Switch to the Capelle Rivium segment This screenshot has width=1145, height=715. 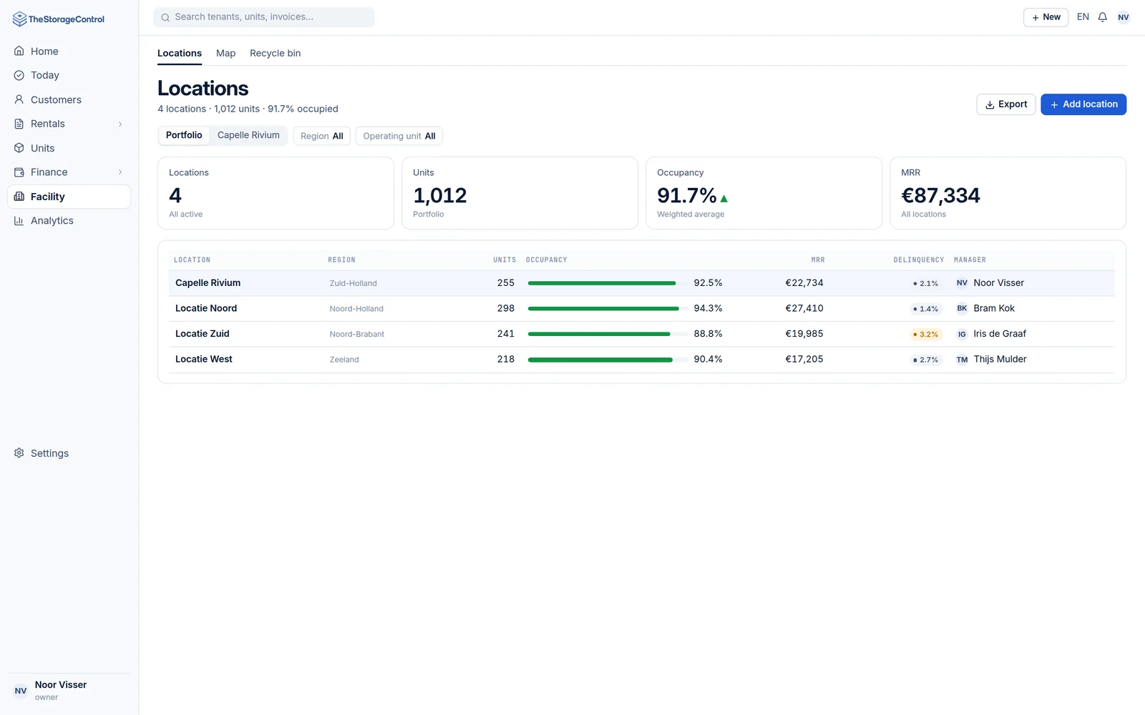248,135
